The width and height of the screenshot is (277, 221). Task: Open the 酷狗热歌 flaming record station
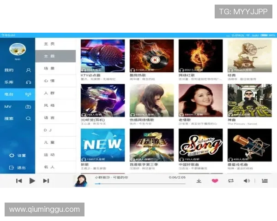151,56
